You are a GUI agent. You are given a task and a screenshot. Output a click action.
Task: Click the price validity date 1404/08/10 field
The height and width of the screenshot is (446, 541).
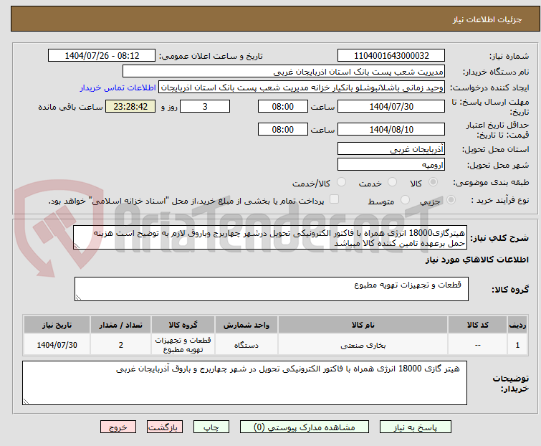pyautogui.click(x=391, y=130)
